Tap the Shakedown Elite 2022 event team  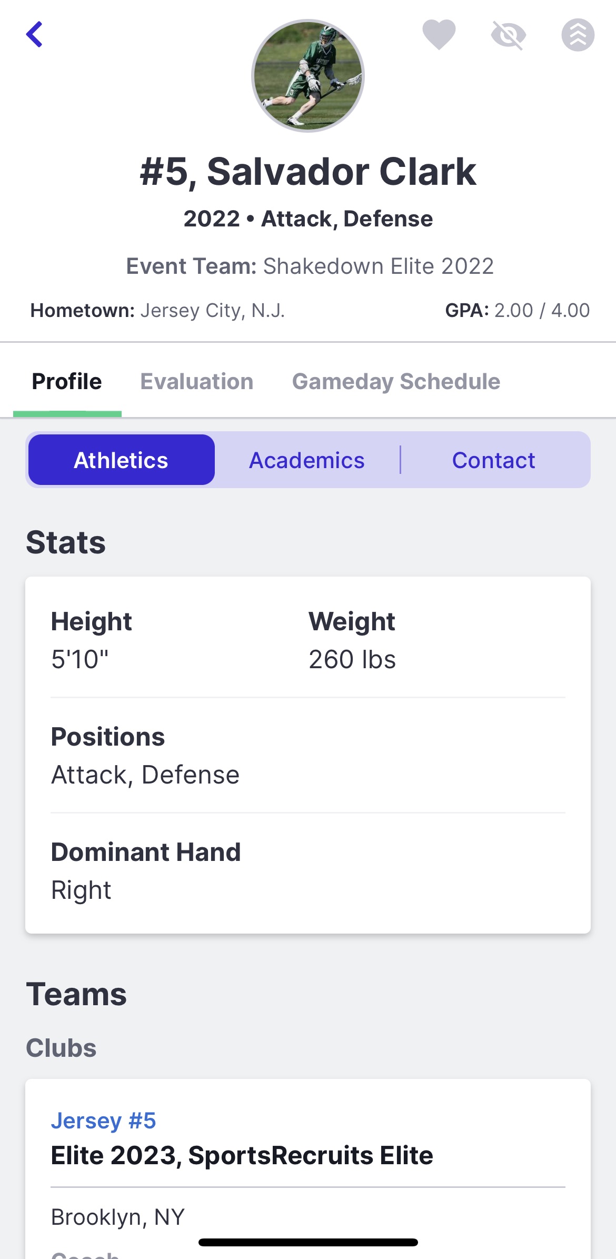tap(378, 266)
